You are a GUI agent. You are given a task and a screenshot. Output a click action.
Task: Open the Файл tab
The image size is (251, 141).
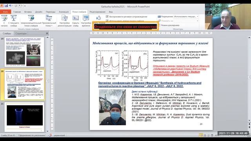[x=5, y=12]
